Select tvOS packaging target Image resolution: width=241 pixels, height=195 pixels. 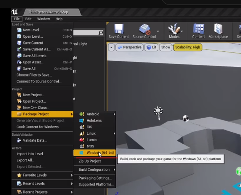94,146
